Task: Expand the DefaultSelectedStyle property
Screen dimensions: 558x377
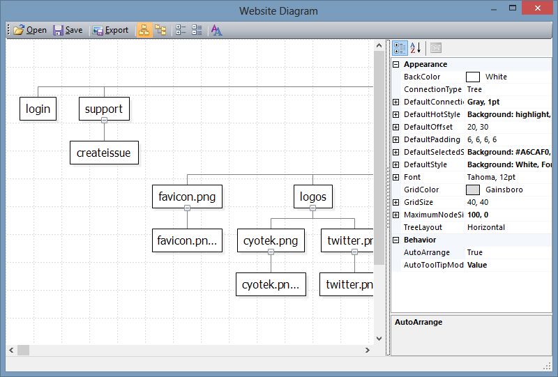Action: [x=395, y=152]
